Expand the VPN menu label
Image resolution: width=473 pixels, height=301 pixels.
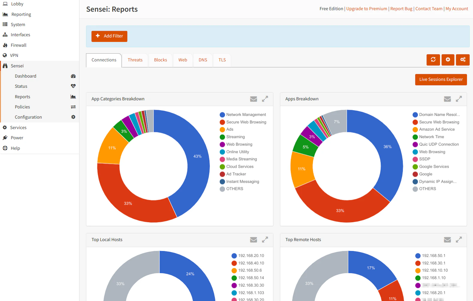click(14, 55)
